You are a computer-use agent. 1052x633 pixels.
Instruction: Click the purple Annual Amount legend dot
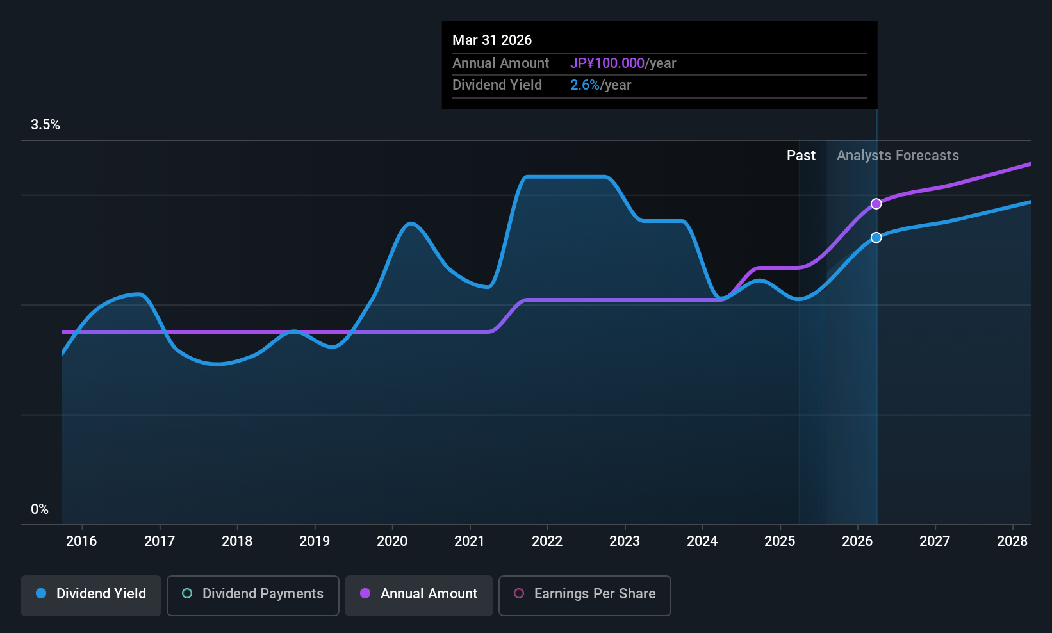[x=365, y=593]
